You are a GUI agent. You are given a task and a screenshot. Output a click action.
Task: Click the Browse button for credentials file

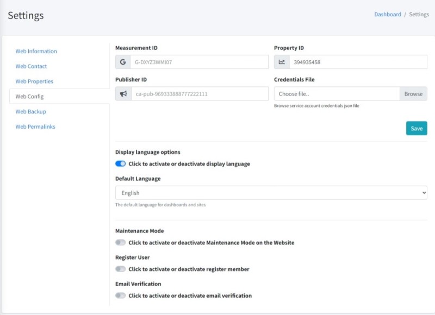413,94
